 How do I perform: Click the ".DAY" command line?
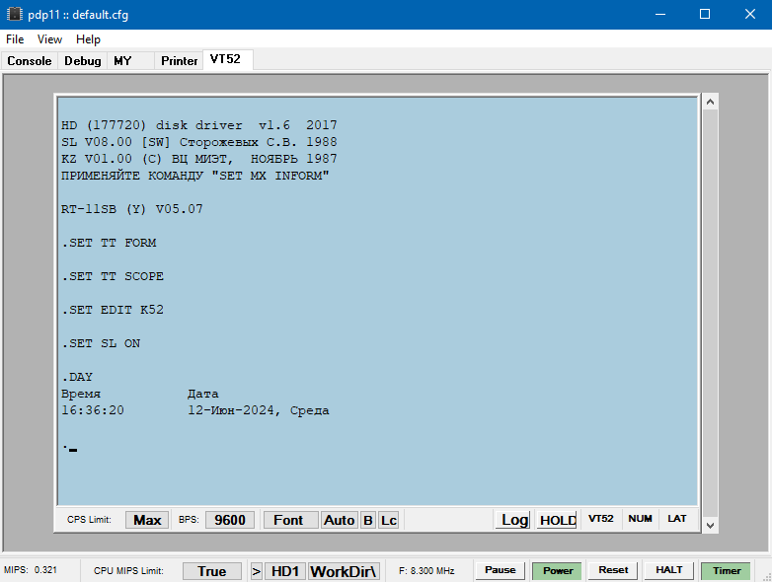click(77, 377)
